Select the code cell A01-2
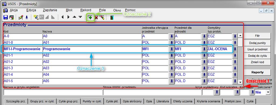Screen dimensions: 276x105 (23, 62)
